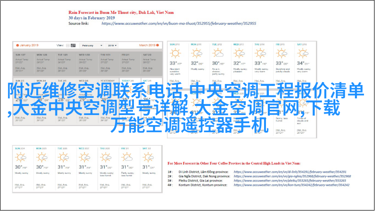Advance to March 2019 calendar
Image resolution: width=375 pixels, height=211 pixels.
coord(149,45)
